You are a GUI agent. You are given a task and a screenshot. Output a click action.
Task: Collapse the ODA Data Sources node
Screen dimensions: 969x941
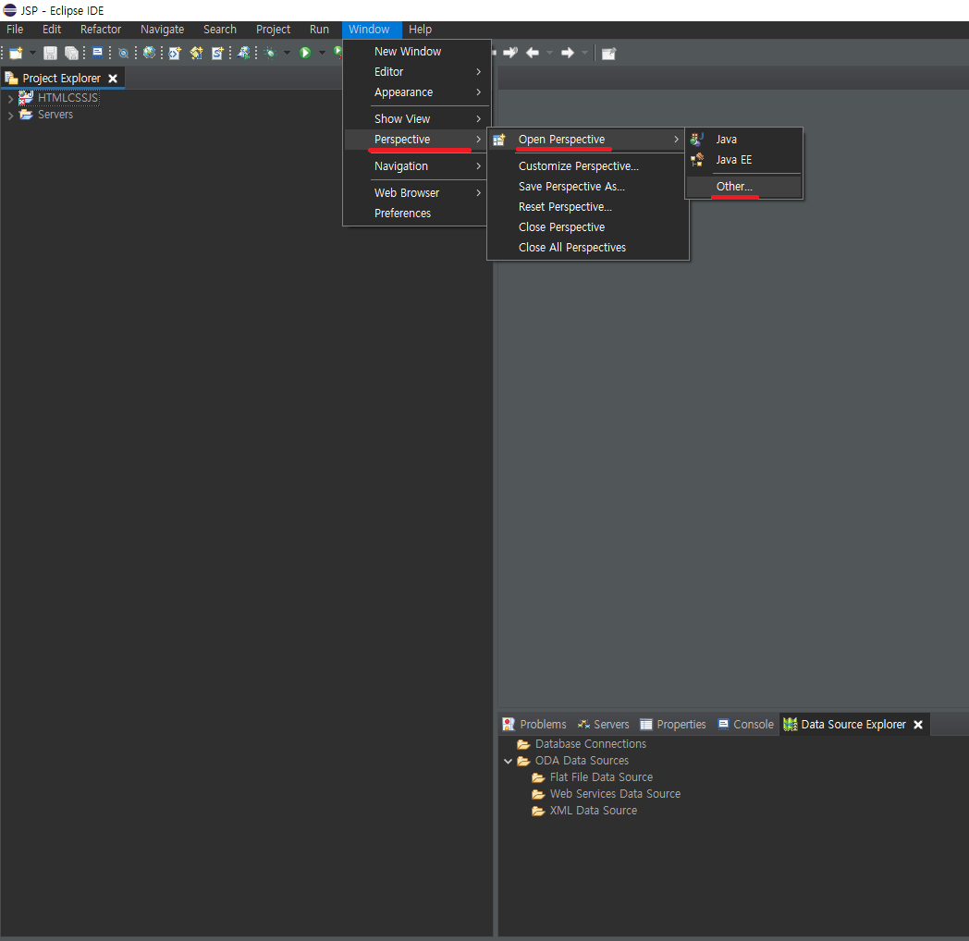pyautogui.click(x=508, y=761)
